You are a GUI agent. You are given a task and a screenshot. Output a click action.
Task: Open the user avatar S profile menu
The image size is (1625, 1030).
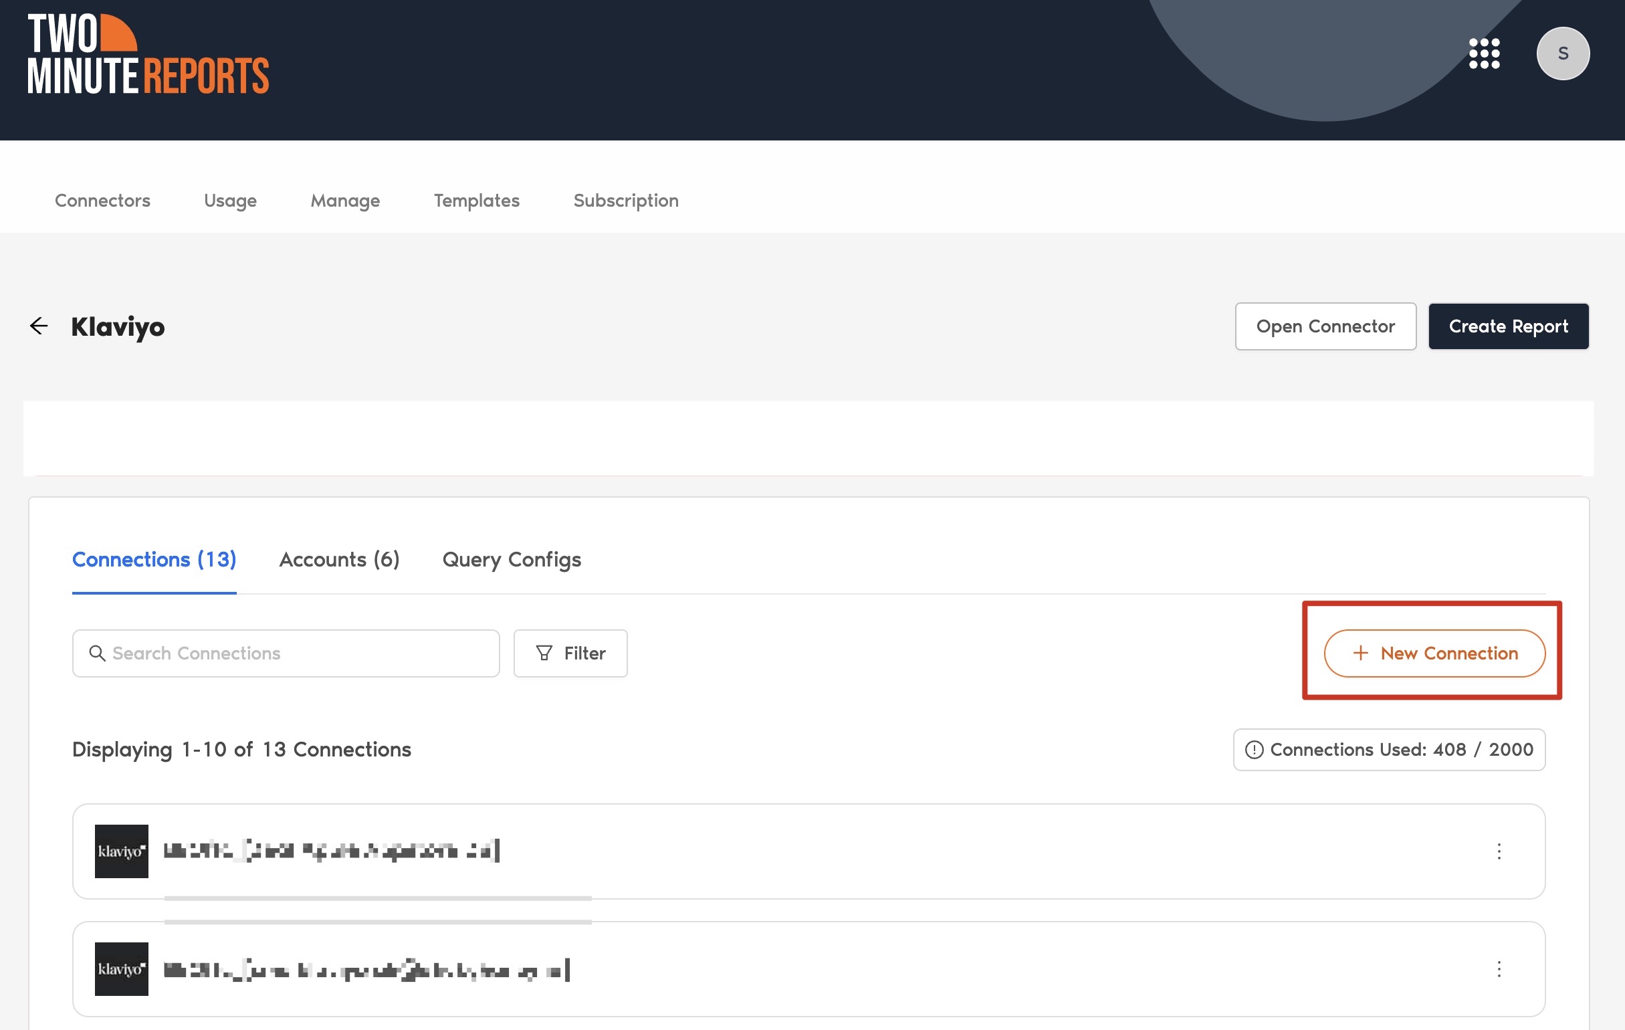[x=1562, y=54]
